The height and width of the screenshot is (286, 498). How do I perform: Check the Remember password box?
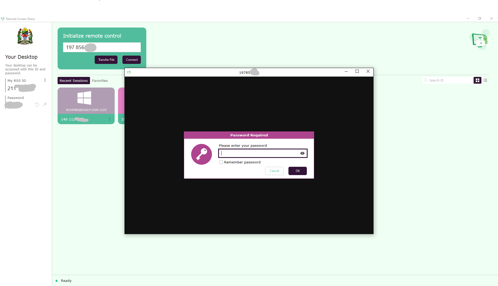click(221, 162)
